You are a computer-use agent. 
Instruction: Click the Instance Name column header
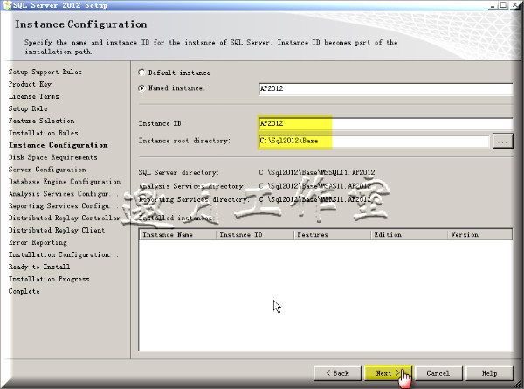click(x=178, y=234)
